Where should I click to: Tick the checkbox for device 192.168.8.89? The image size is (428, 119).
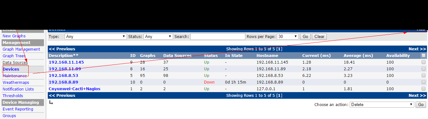point(423,82)
